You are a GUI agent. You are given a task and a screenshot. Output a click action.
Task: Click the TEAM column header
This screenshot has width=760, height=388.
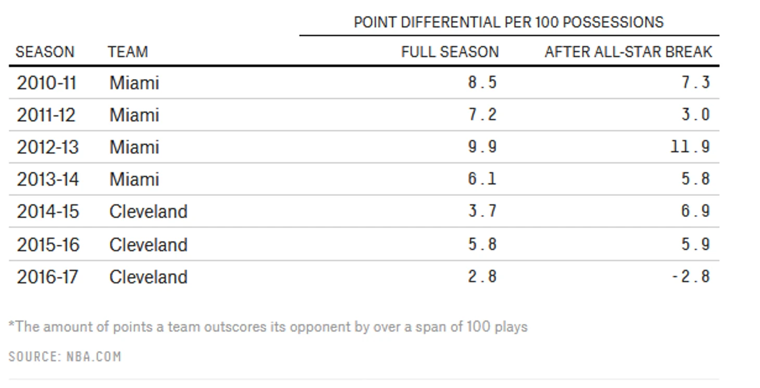tap(128, 52)
